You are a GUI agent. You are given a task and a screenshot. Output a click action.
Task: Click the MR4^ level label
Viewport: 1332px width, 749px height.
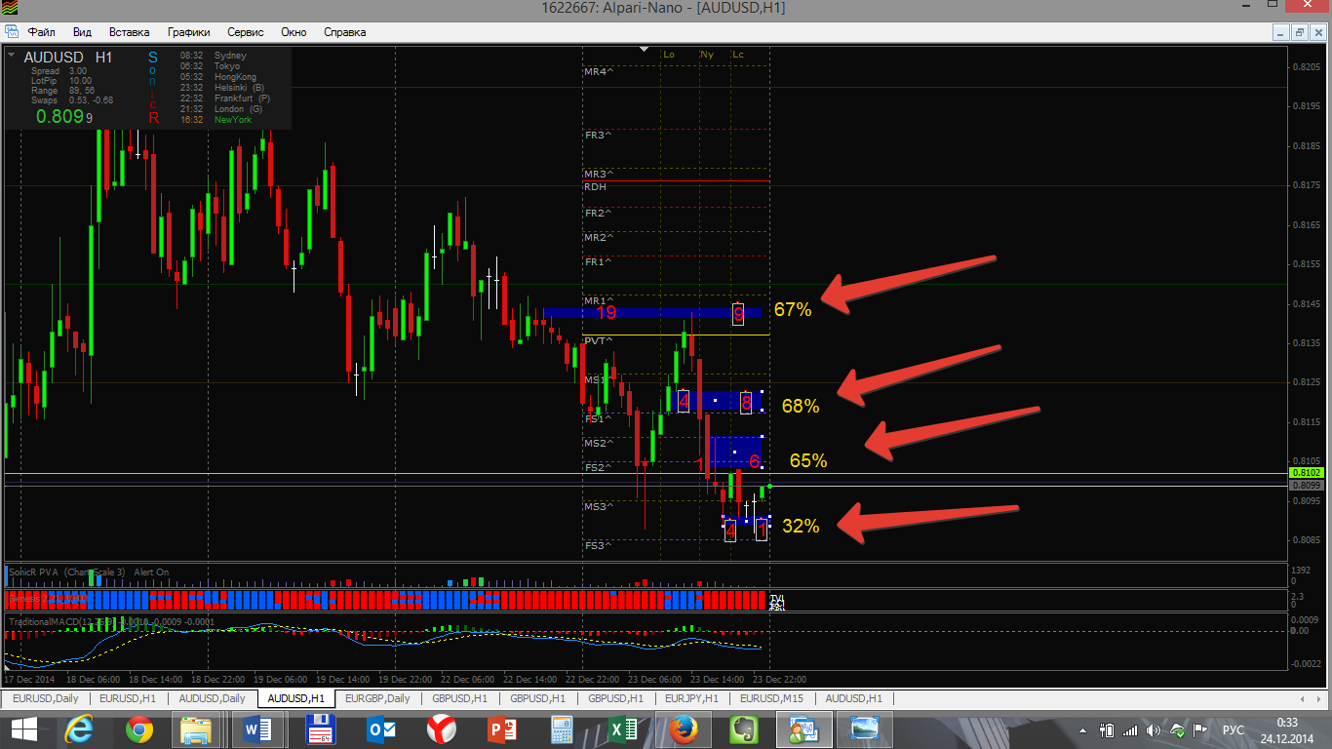(599, 71)
